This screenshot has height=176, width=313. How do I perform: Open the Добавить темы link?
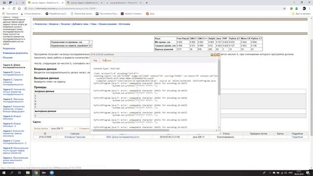(x=80, y=24)
